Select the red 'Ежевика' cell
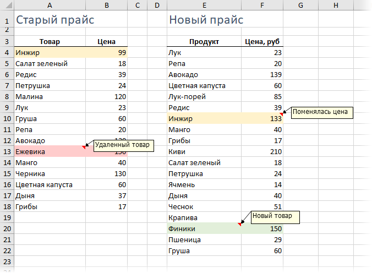This screenshot has width=372, height=273. click(x=50, y=151)
